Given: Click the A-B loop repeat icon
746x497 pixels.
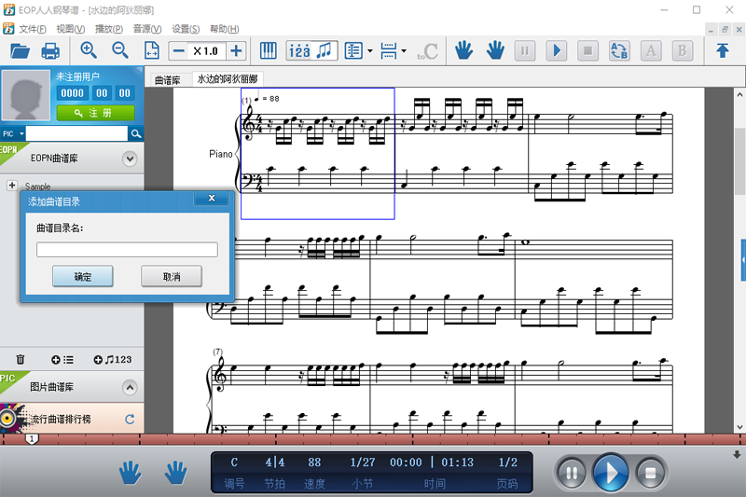Looking at the screenshot, I should tap(619, 50).
